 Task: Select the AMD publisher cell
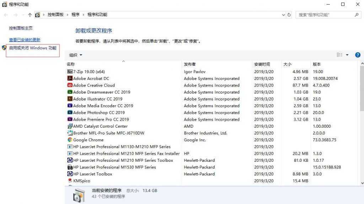point(188,126)
